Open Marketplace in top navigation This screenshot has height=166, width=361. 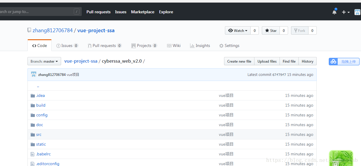pos(143,12)
